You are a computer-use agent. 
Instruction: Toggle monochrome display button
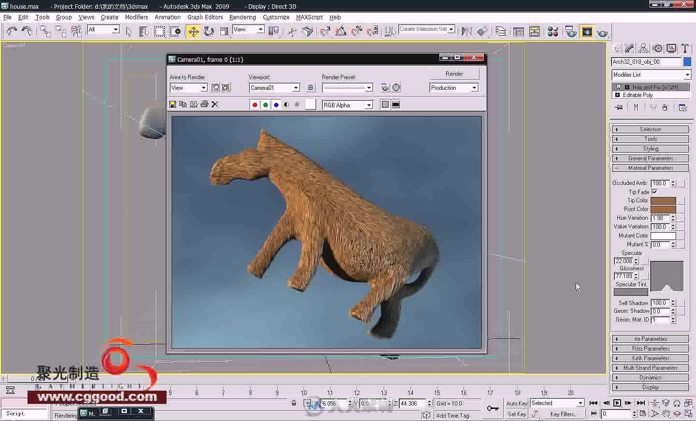(297, 105)
